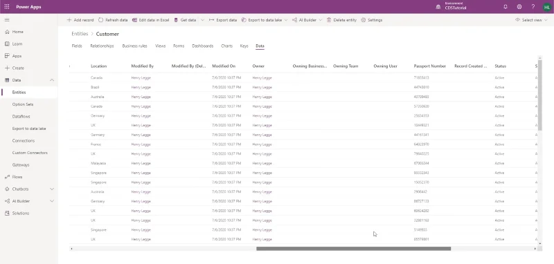This screenshot has height=264, width=554.
Task: Click the AI Builder icon in sidebar
Action: pos(7,201)
